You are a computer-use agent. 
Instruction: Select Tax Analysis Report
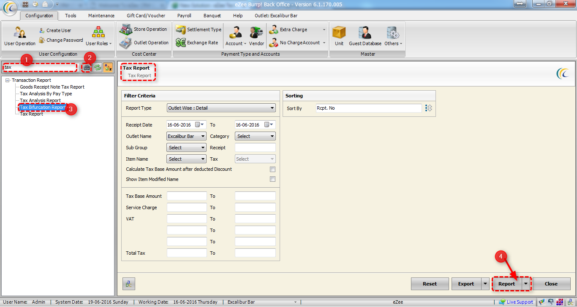[x=41, y=100]
